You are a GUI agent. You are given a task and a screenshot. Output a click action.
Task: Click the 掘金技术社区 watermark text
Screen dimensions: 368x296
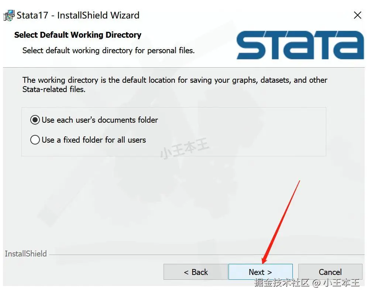click(282, 283)
